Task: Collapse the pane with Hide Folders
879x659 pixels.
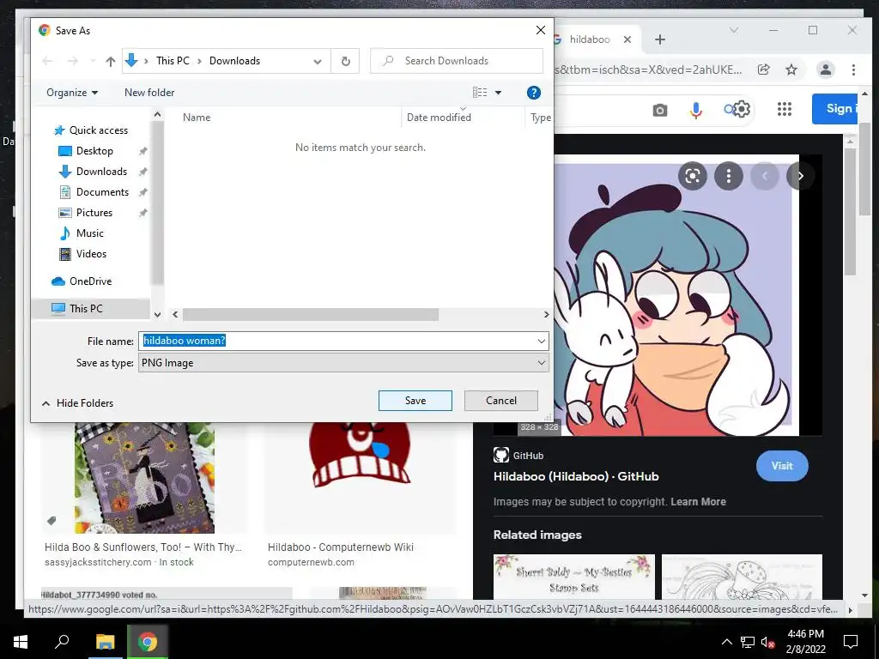Action: coord(77,403)
